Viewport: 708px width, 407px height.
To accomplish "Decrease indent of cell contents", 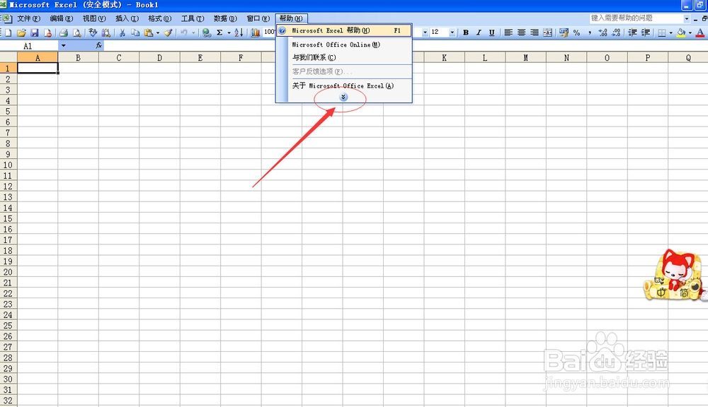I will point(632,33).
